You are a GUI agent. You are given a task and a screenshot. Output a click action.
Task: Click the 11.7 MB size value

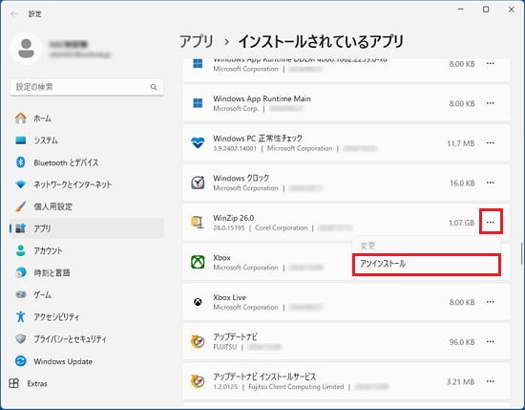tap(461, 143)
